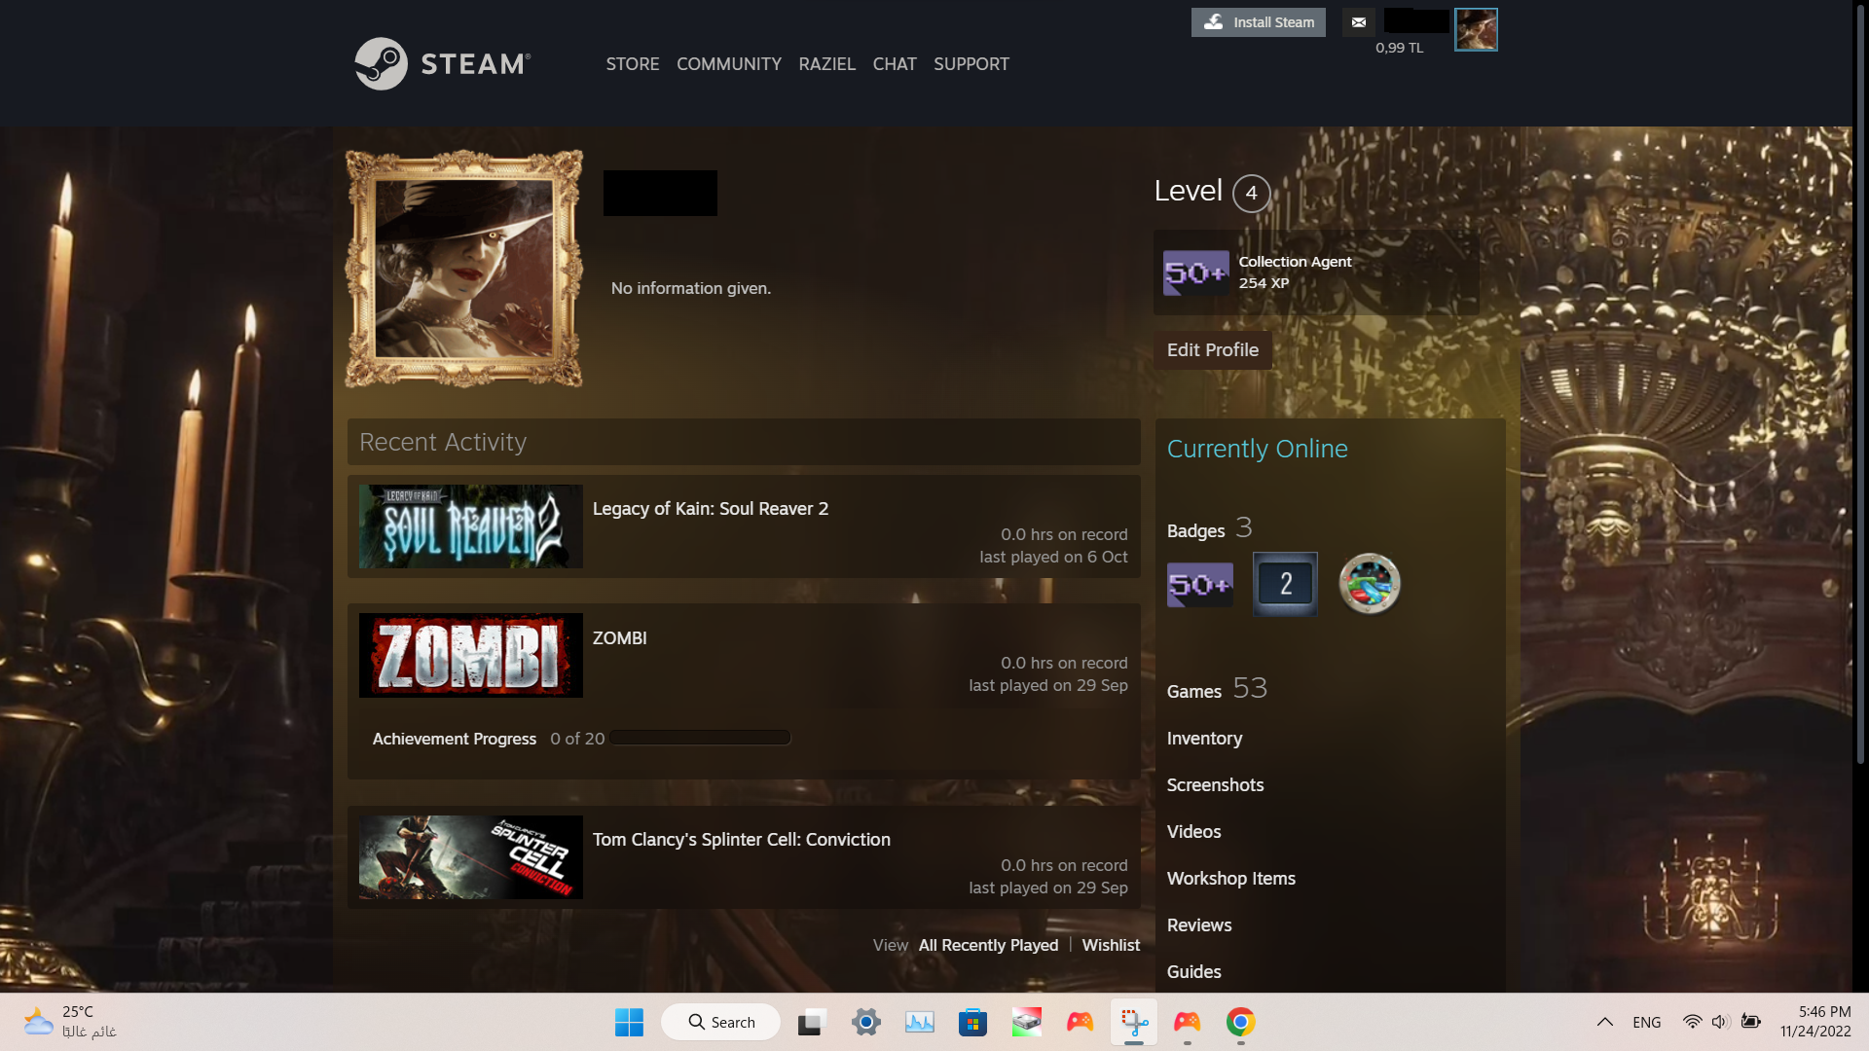Open the SUPPORT menu item

click(x=971, y=64)
